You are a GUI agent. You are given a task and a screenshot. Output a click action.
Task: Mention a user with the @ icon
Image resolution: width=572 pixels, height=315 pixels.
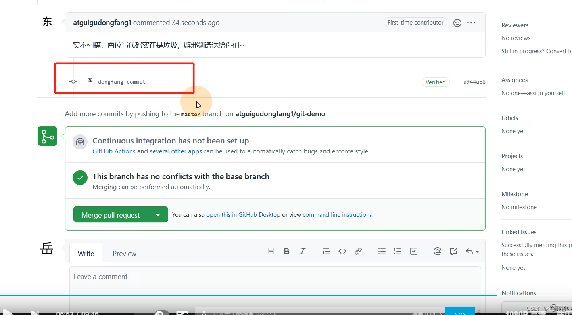pyautogui.click(x=438, y=251)
